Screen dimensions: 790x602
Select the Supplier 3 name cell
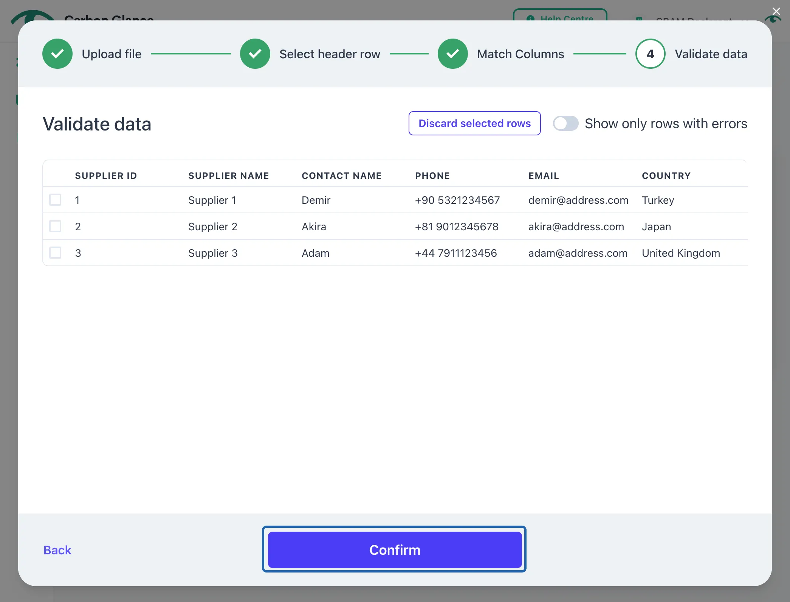tap(213, 253)
